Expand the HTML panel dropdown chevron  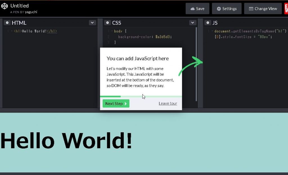93,23
